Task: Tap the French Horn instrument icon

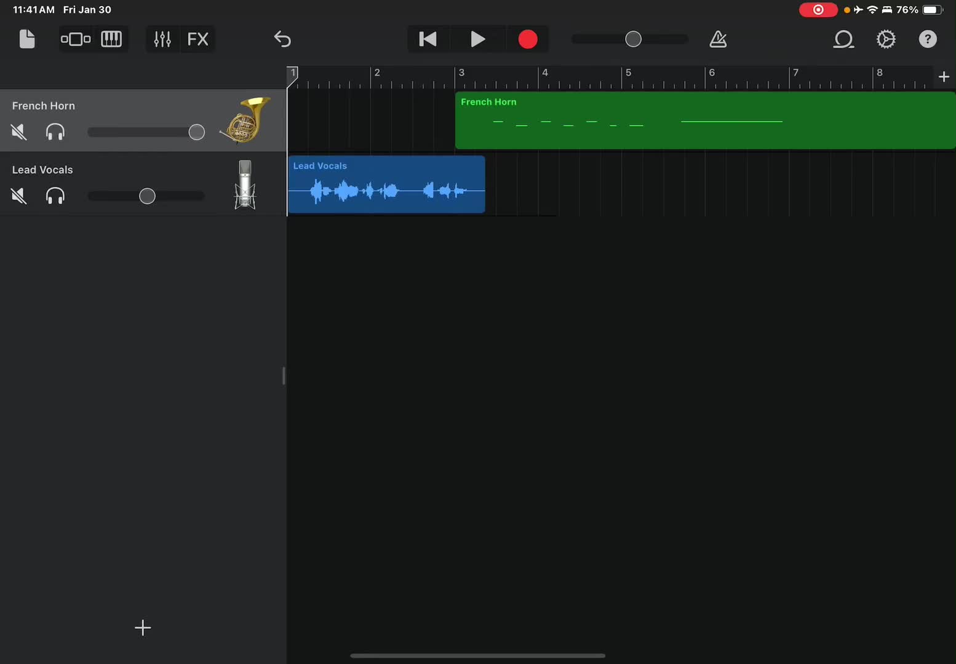Action: [245, 121]
